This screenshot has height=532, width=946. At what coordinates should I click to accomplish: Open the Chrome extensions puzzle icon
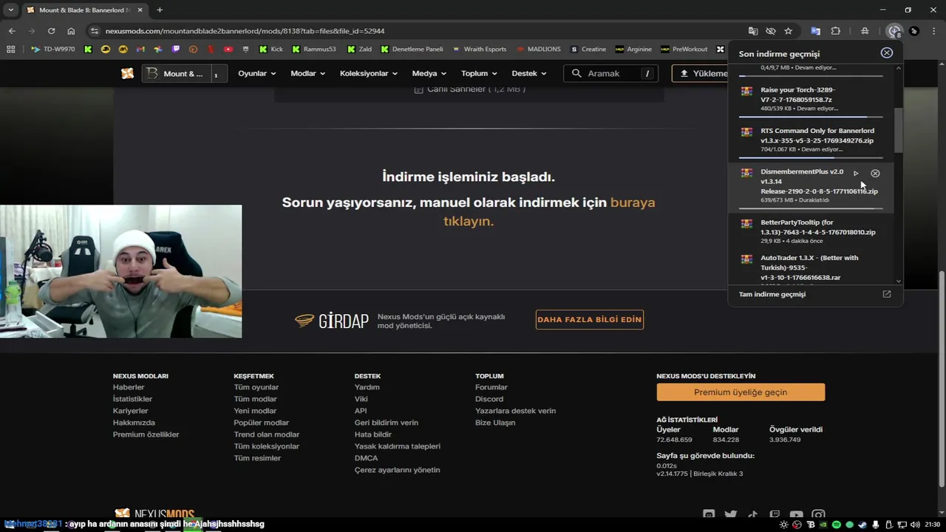tap(836, 31)
